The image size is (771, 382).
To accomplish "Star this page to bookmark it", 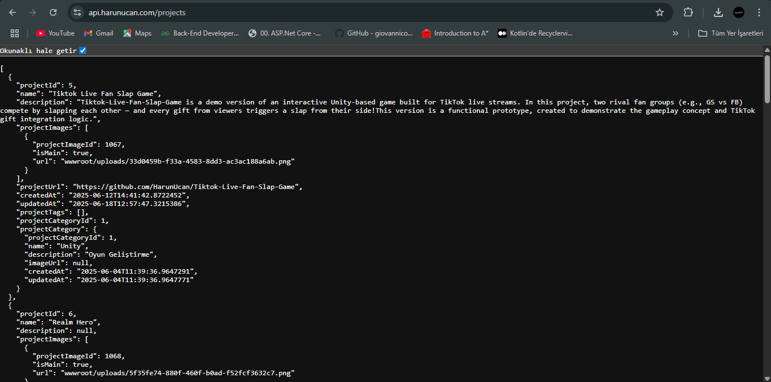I will point(659,12).
